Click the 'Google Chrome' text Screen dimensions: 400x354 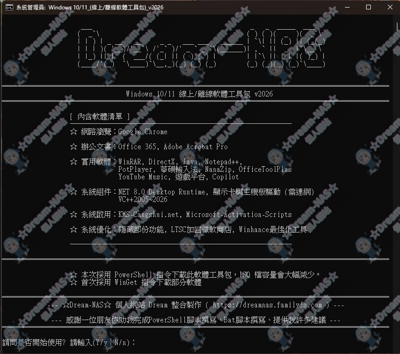coord(143,132)
